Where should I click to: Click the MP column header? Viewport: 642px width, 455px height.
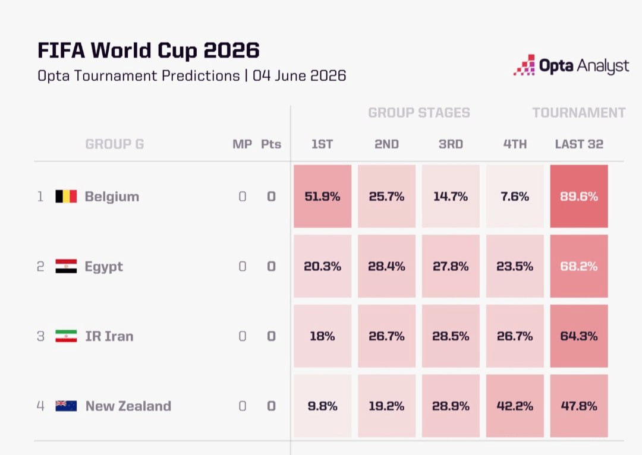[243, 144]
